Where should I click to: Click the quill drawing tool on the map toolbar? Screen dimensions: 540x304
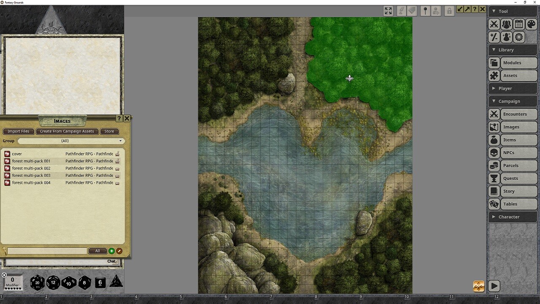pyautogui.click(x=401, y=11)
